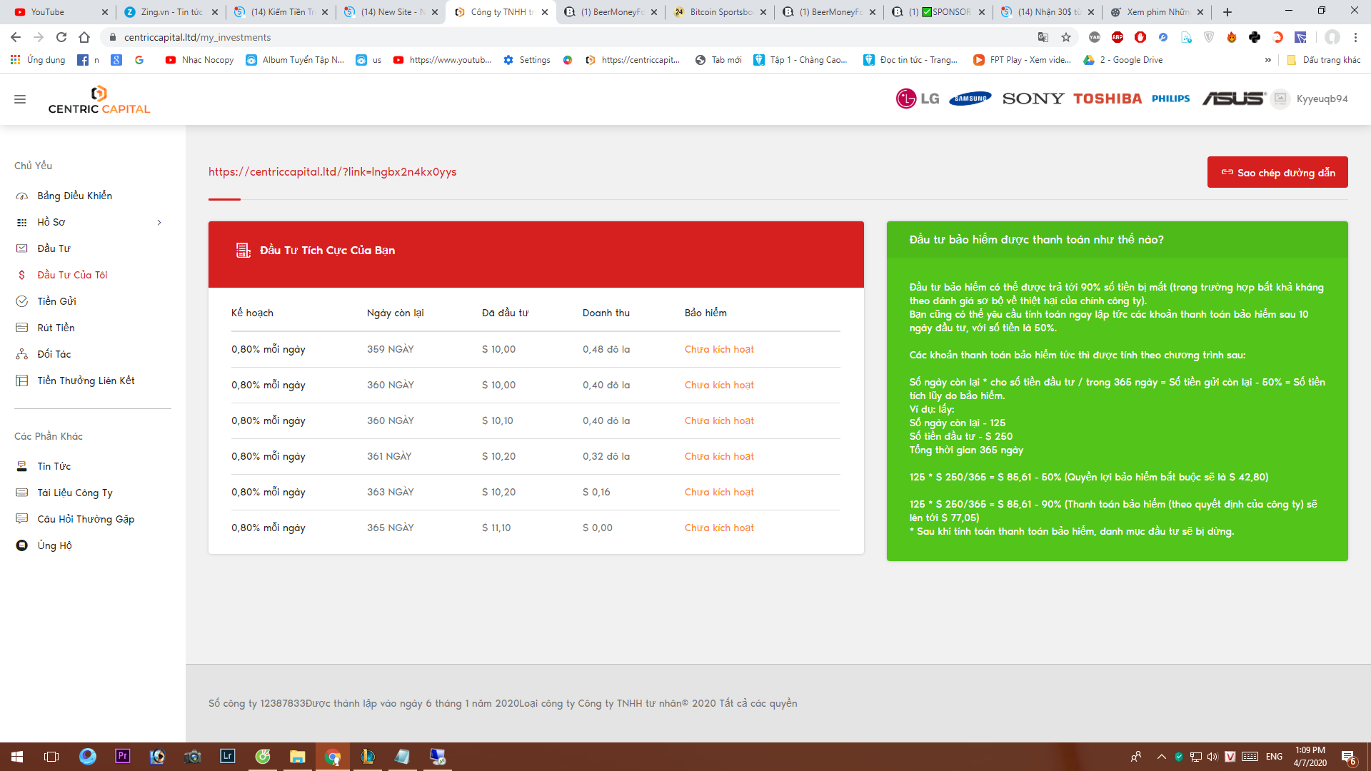Click the Đối Tác partners icon
1371x771 pixels.
point(22,354)
